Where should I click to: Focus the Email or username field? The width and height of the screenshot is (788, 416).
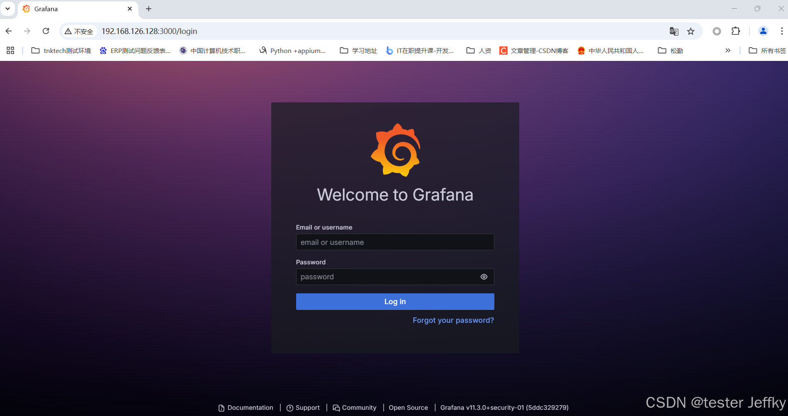pos(395,242)
